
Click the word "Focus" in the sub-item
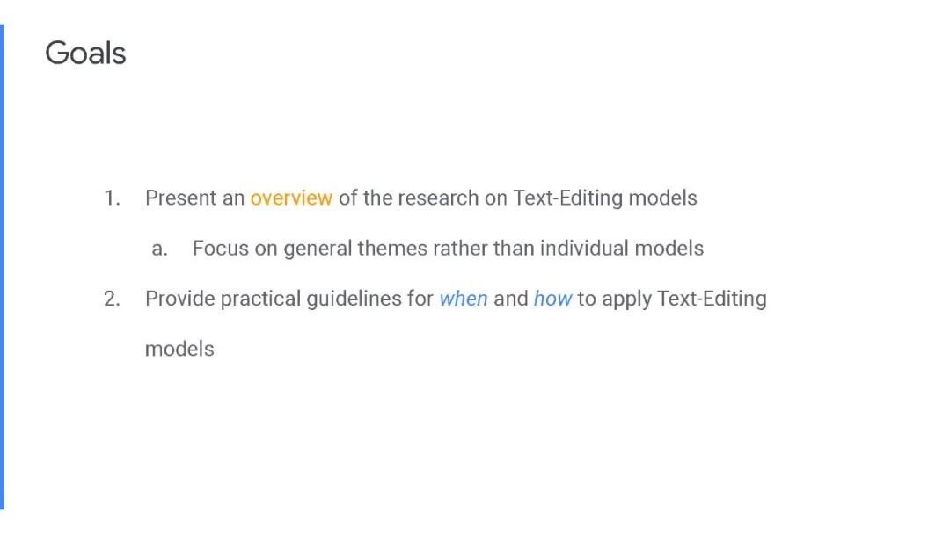point(221,249)
